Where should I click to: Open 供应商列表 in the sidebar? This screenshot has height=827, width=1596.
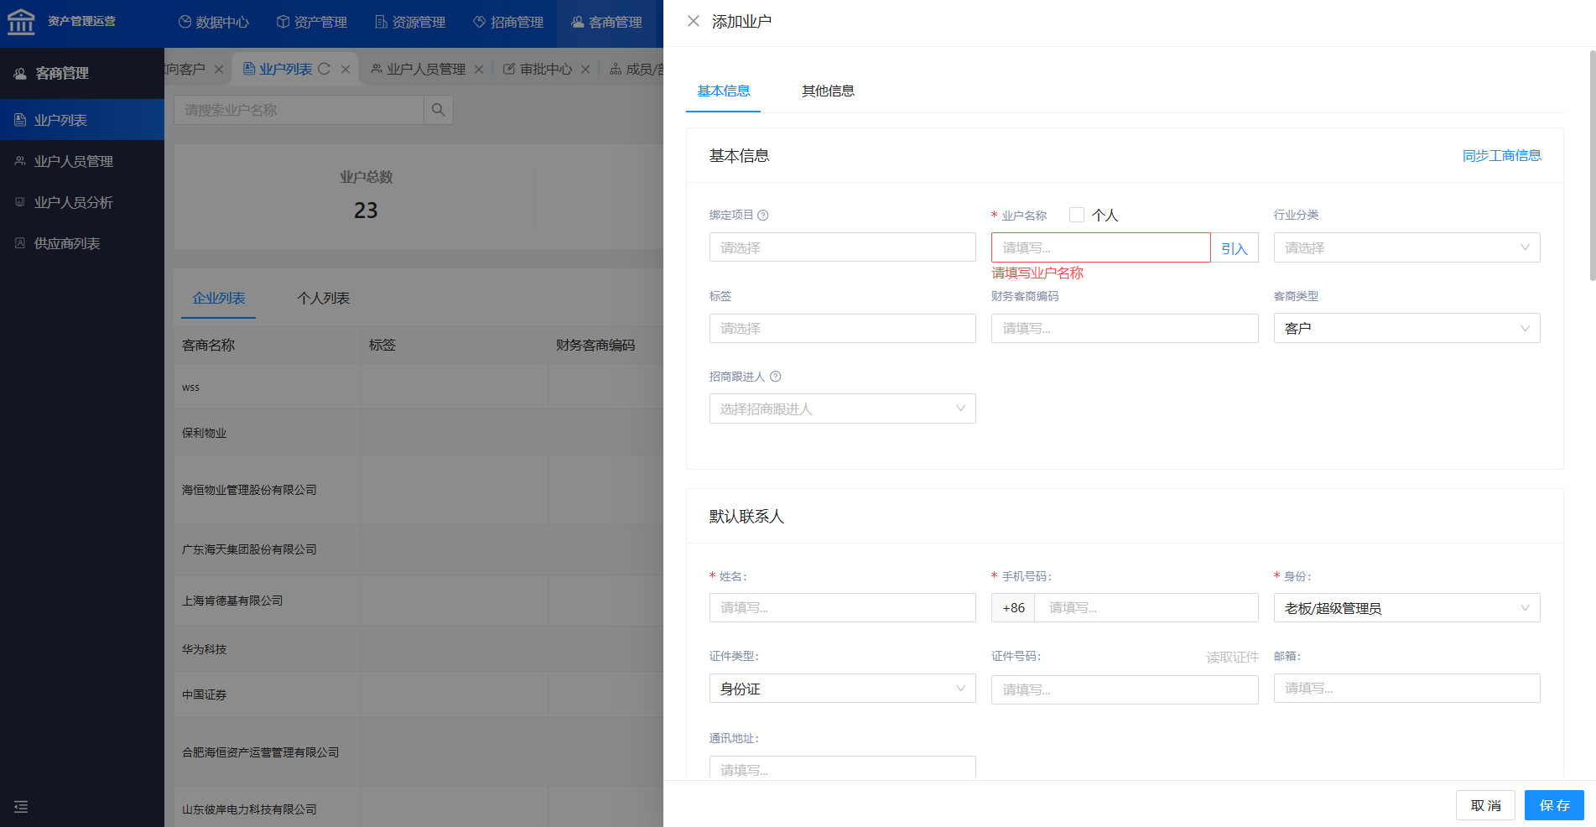pyautogui.click(x=67, y=243)
